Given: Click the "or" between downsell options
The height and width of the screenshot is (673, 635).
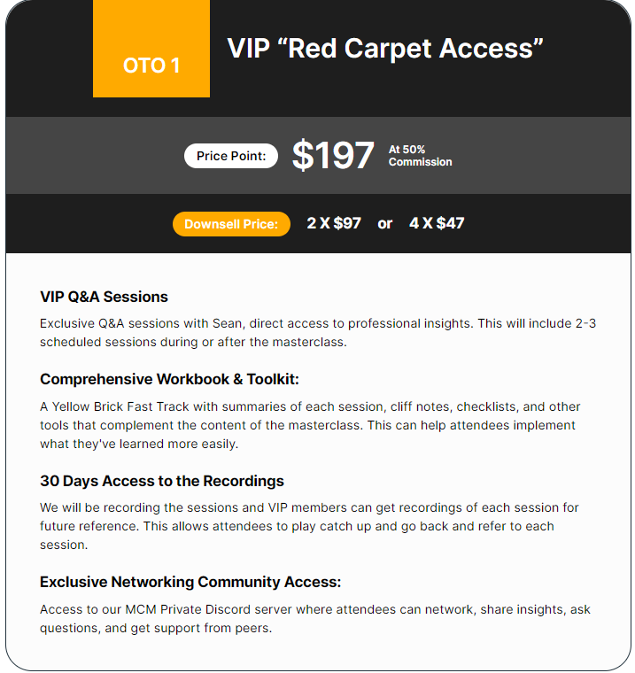Looking at the screenshot, I should pyautogui.click(x=384, y=224).
